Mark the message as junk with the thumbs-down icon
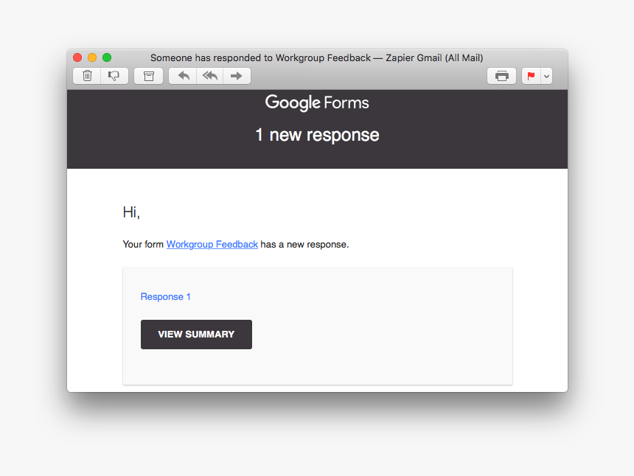Screen dimensions: 634x476 tap(114, 76)
